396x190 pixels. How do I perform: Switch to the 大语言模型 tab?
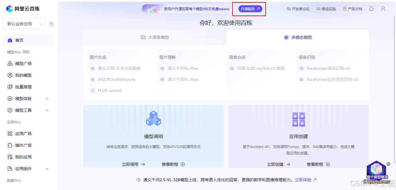point(155,37)
